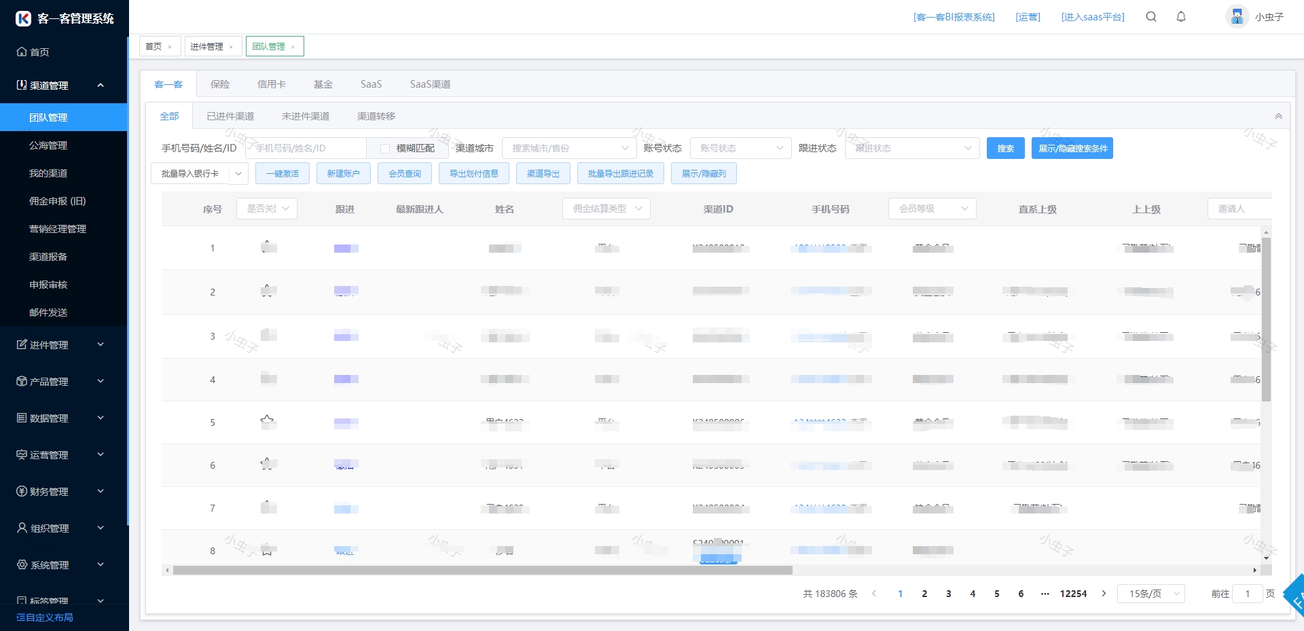
Task: Switch to the SaaS渠道 tab
Action: tap(430, 84)
